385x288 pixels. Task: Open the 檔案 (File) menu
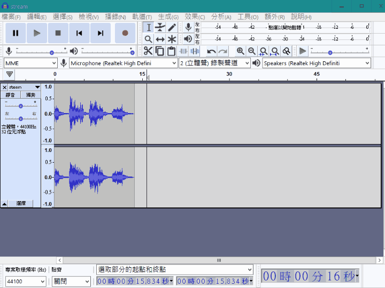(x=11, y=17)
